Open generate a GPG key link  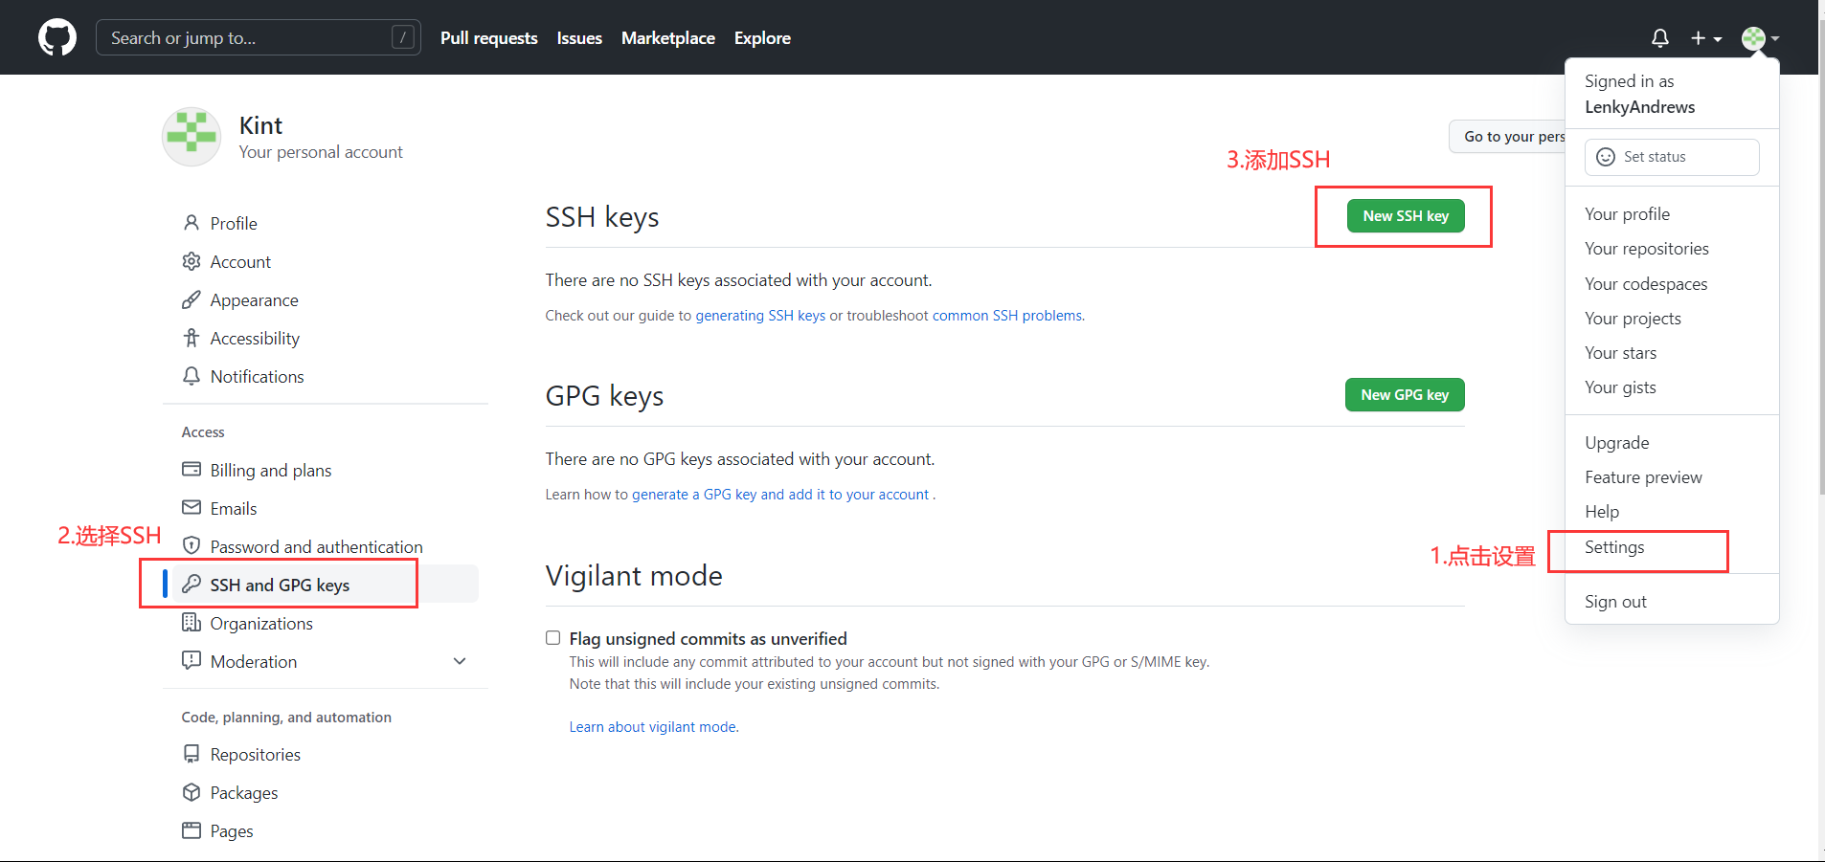click(780, 495)
